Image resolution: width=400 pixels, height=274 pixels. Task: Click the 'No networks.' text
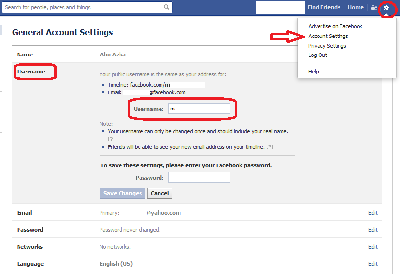coord(115,247)
